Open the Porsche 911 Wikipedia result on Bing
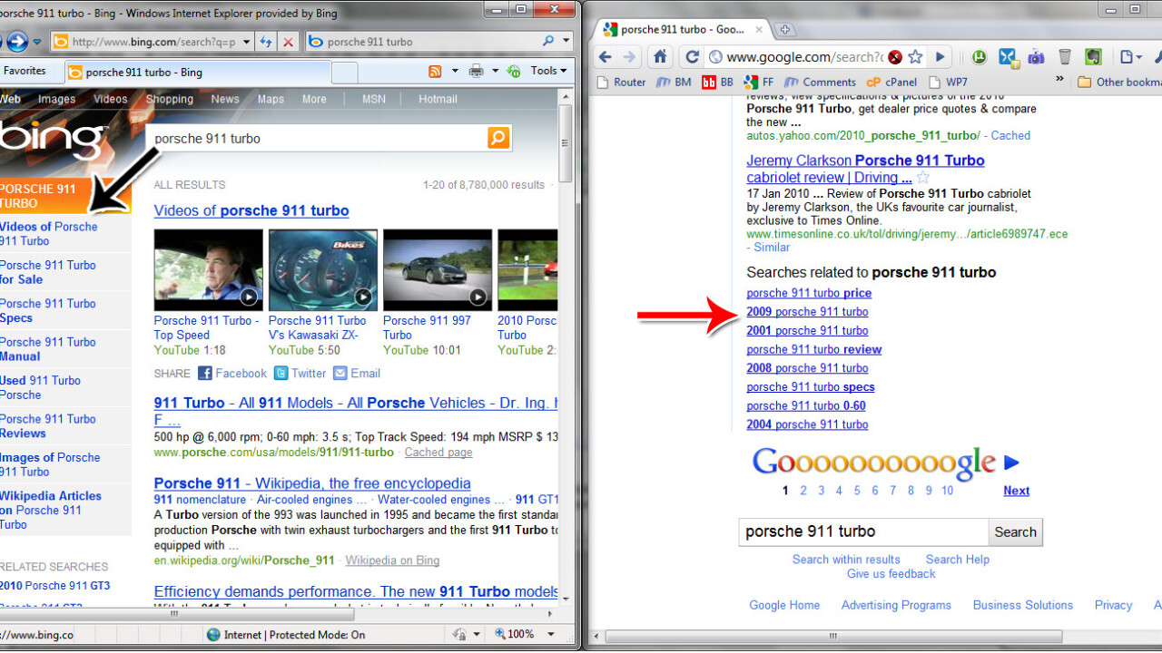 tap(312, 483)
